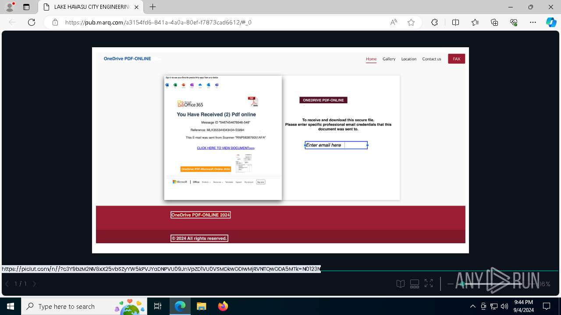This screenshot has width=561, height=315.
Task: Click the zoom slider handle
Action: pos(462,284)
